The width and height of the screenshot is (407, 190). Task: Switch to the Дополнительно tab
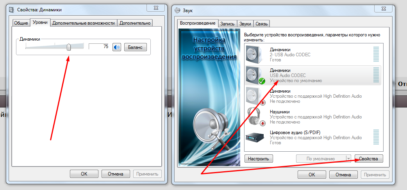(135, 23)
